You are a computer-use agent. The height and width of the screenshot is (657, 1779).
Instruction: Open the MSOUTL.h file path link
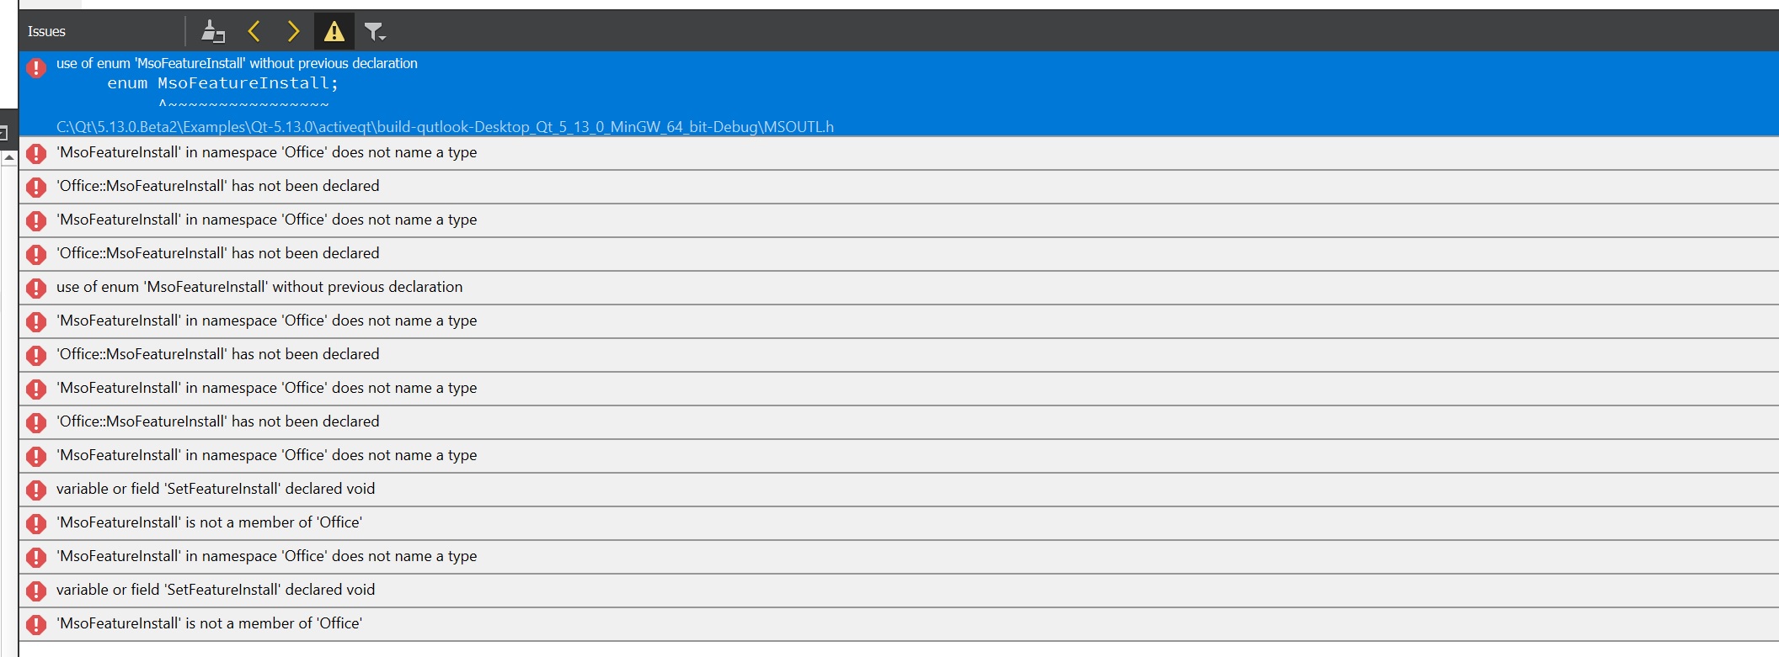(445, 127)
